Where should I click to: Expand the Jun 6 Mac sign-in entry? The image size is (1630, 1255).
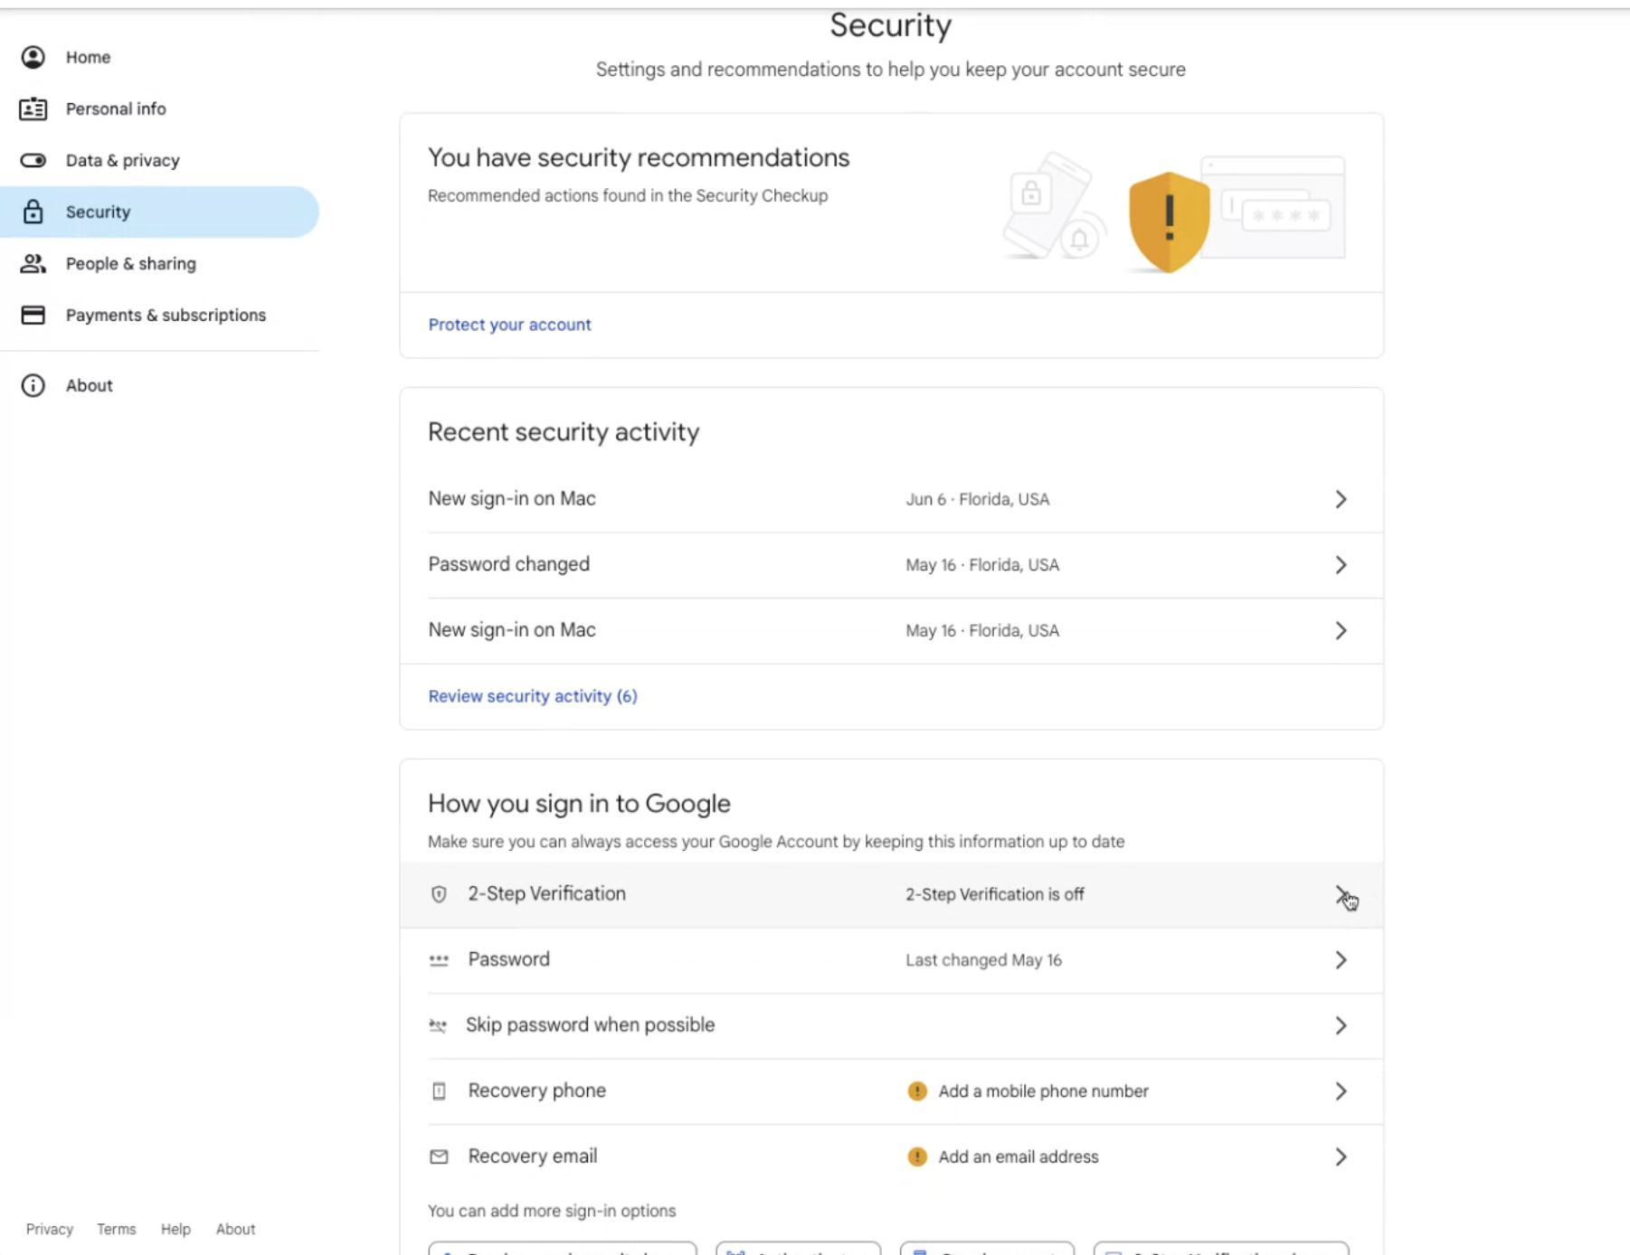[x=1341, y=499]
